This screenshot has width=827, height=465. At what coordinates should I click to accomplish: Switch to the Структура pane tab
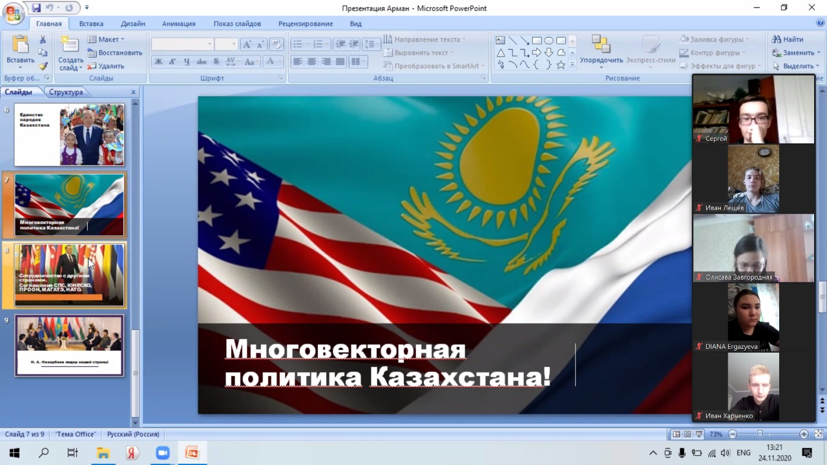tap(66, 92)
